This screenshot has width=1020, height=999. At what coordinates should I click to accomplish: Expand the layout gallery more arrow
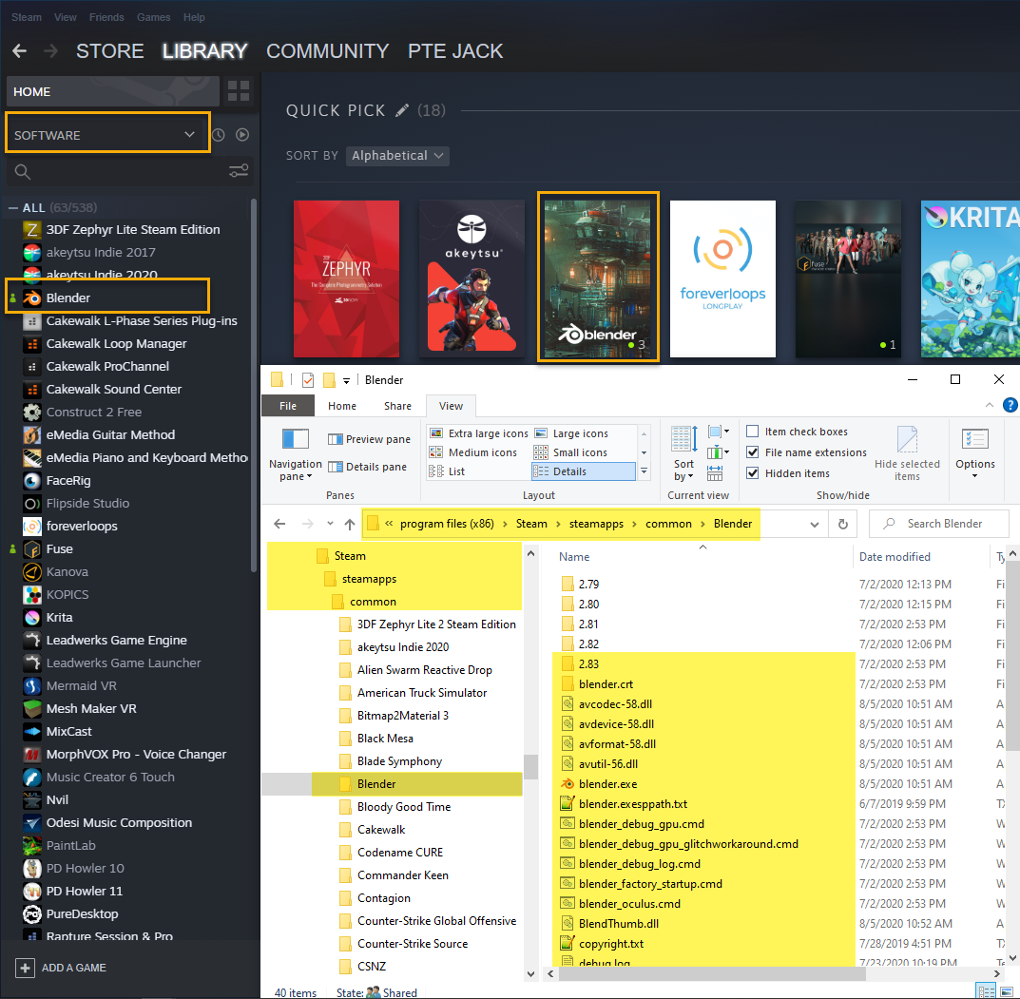coord(644,471)
